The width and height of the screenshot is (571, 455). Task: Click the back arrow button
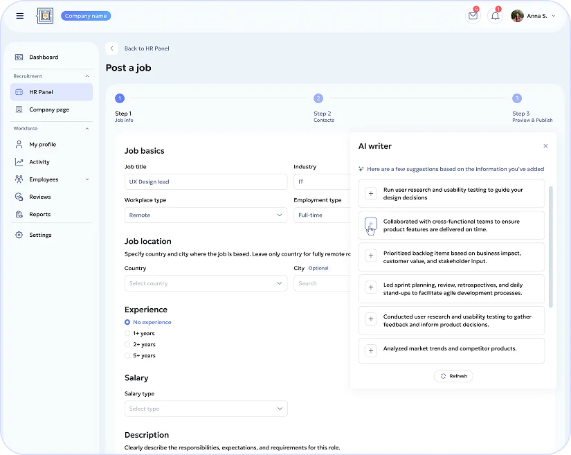pos(112,48)
